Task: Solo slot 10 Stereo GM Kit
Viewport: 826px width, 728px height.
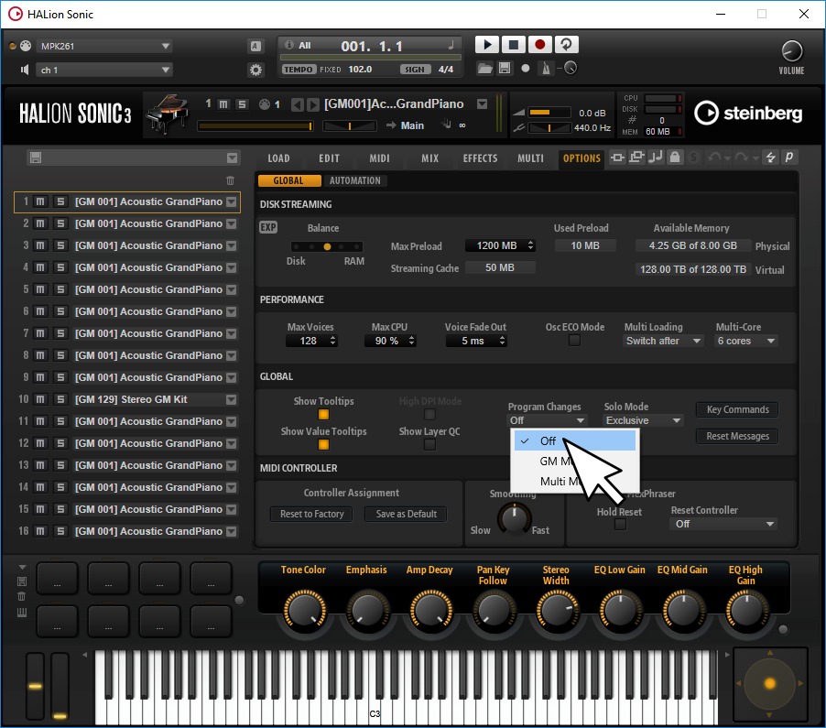Action: pos(60,400)
